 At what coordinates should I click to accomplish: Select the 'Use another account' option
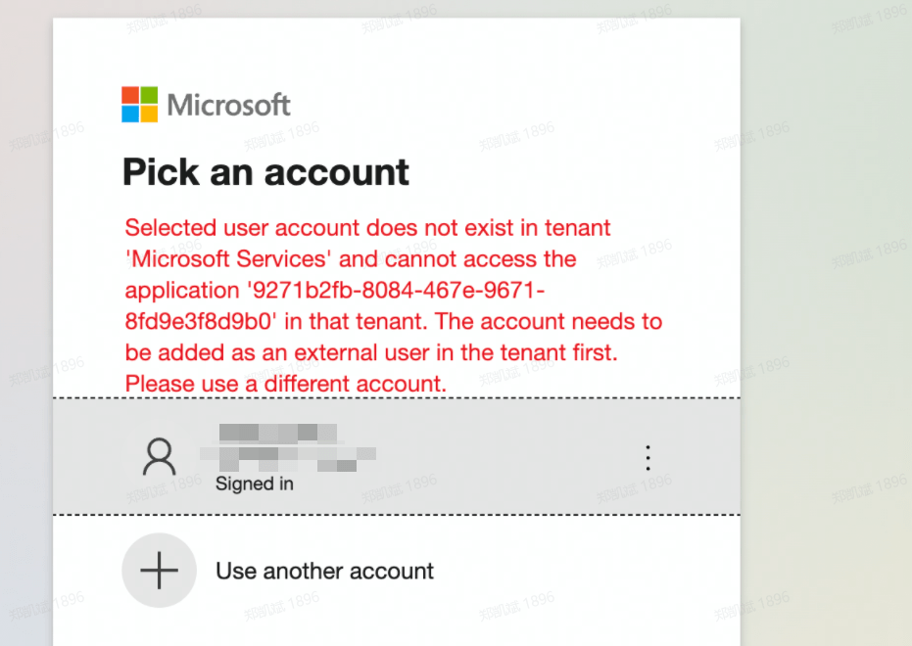[324, 571]
